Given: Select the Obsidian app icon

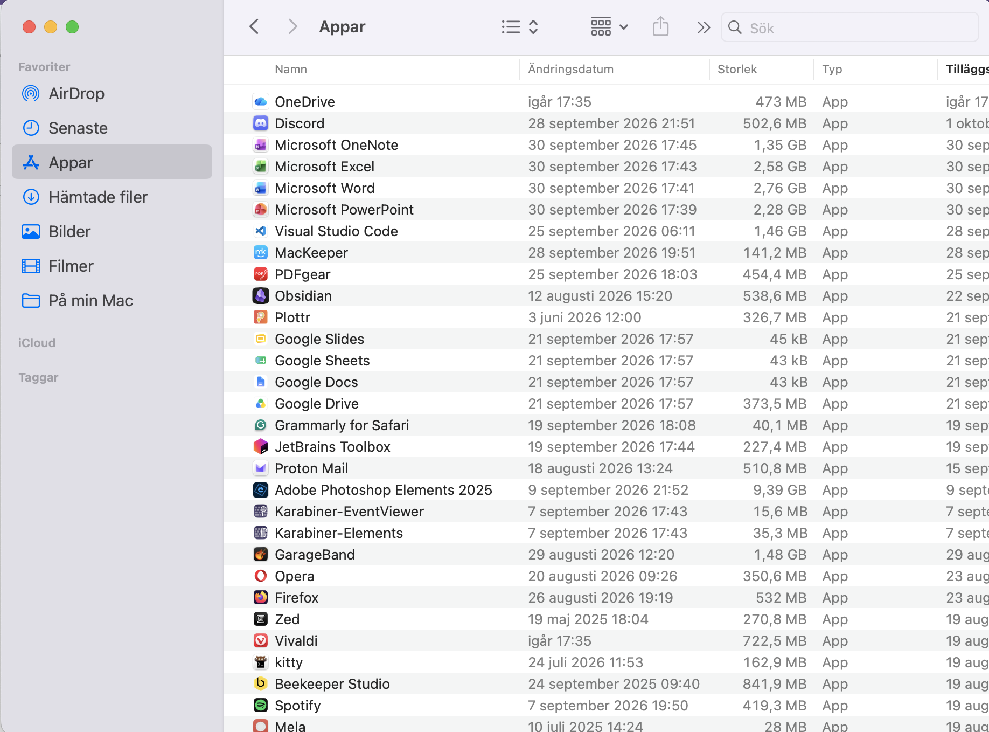Looking at the screenshot, I should click(x=261, y=295).
